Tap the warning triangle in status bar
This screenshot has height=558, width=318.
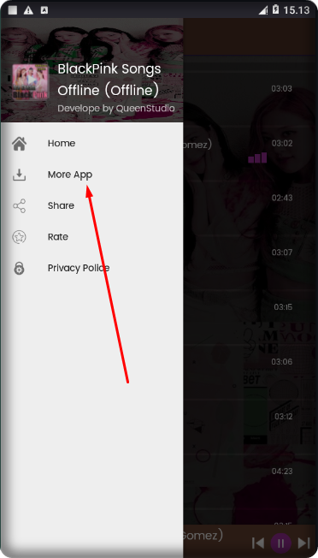[x=28, y=10]
